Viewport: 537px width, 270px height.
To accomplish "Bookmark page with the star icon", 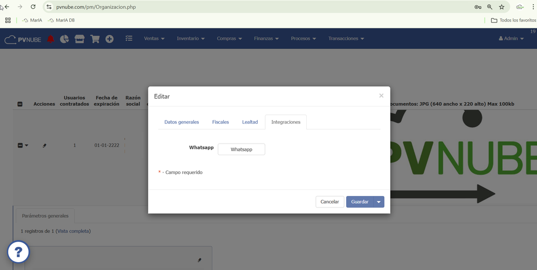I will [x=502, y=7].
